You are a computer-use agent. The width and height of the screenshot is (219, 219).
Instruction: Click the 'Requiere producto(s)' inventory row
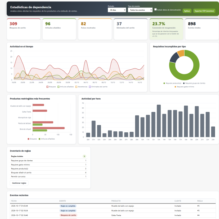pos(49,169)
